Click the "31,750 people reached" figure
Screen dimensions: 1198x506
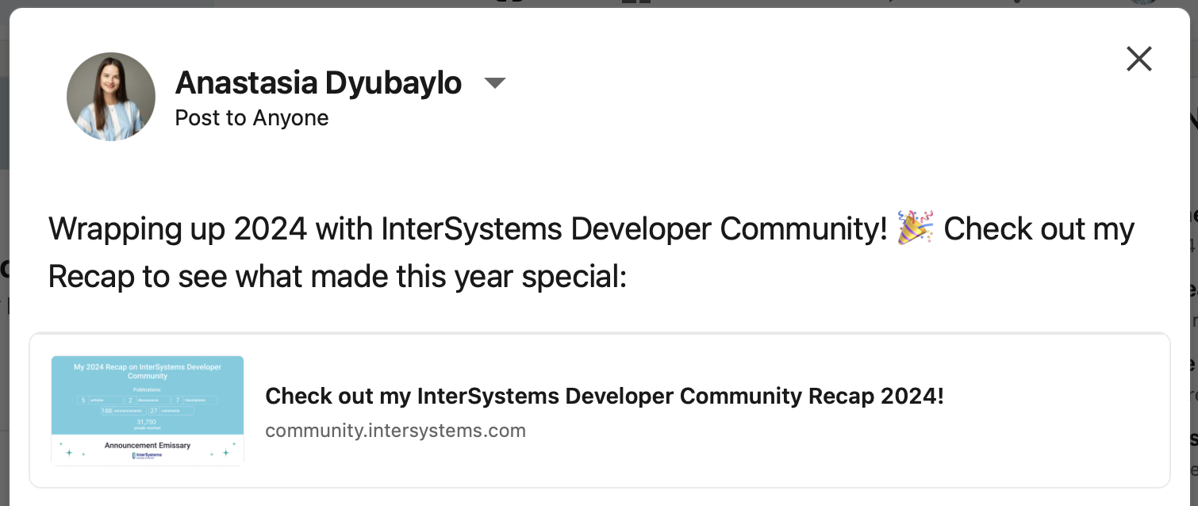(x=148, y=424)
